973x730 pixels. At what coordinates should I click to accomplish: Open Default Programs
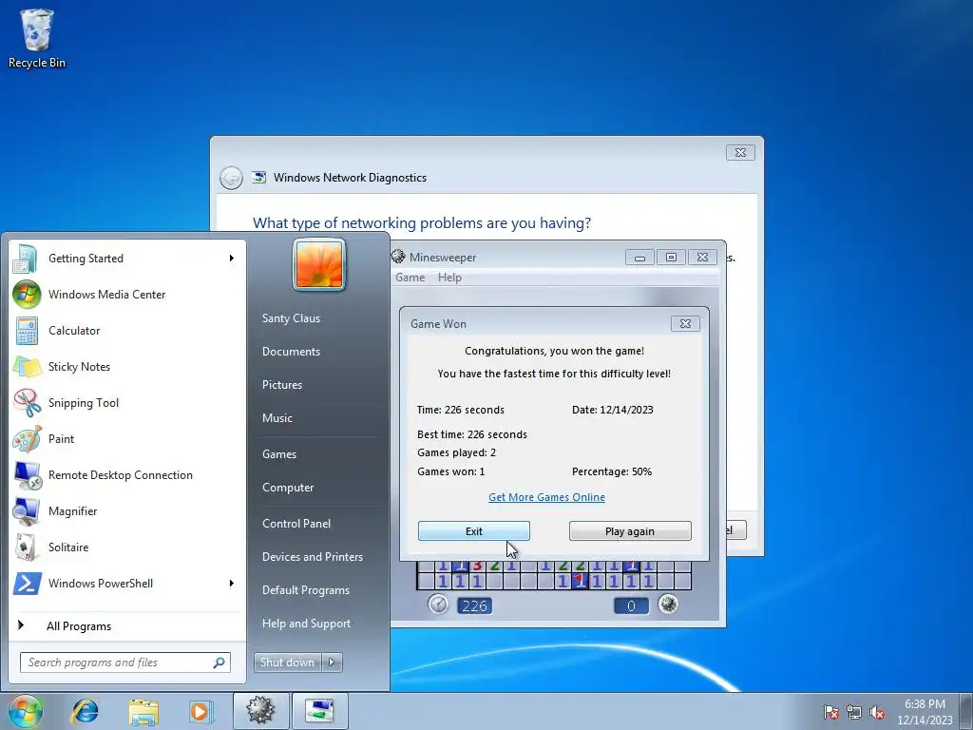(306, 589)
